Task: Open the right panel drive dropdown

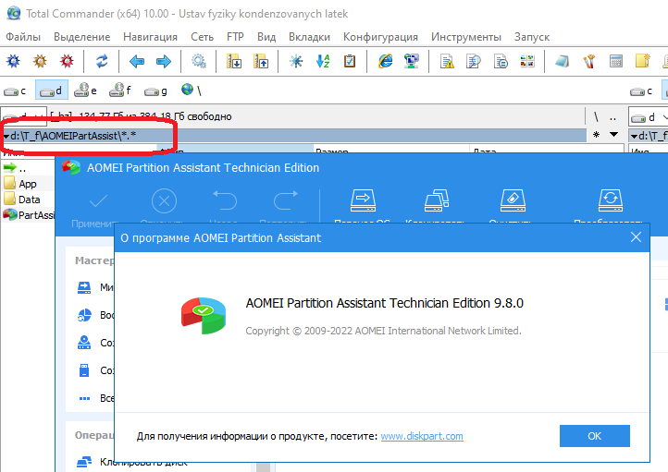Action: coord(646,117)
